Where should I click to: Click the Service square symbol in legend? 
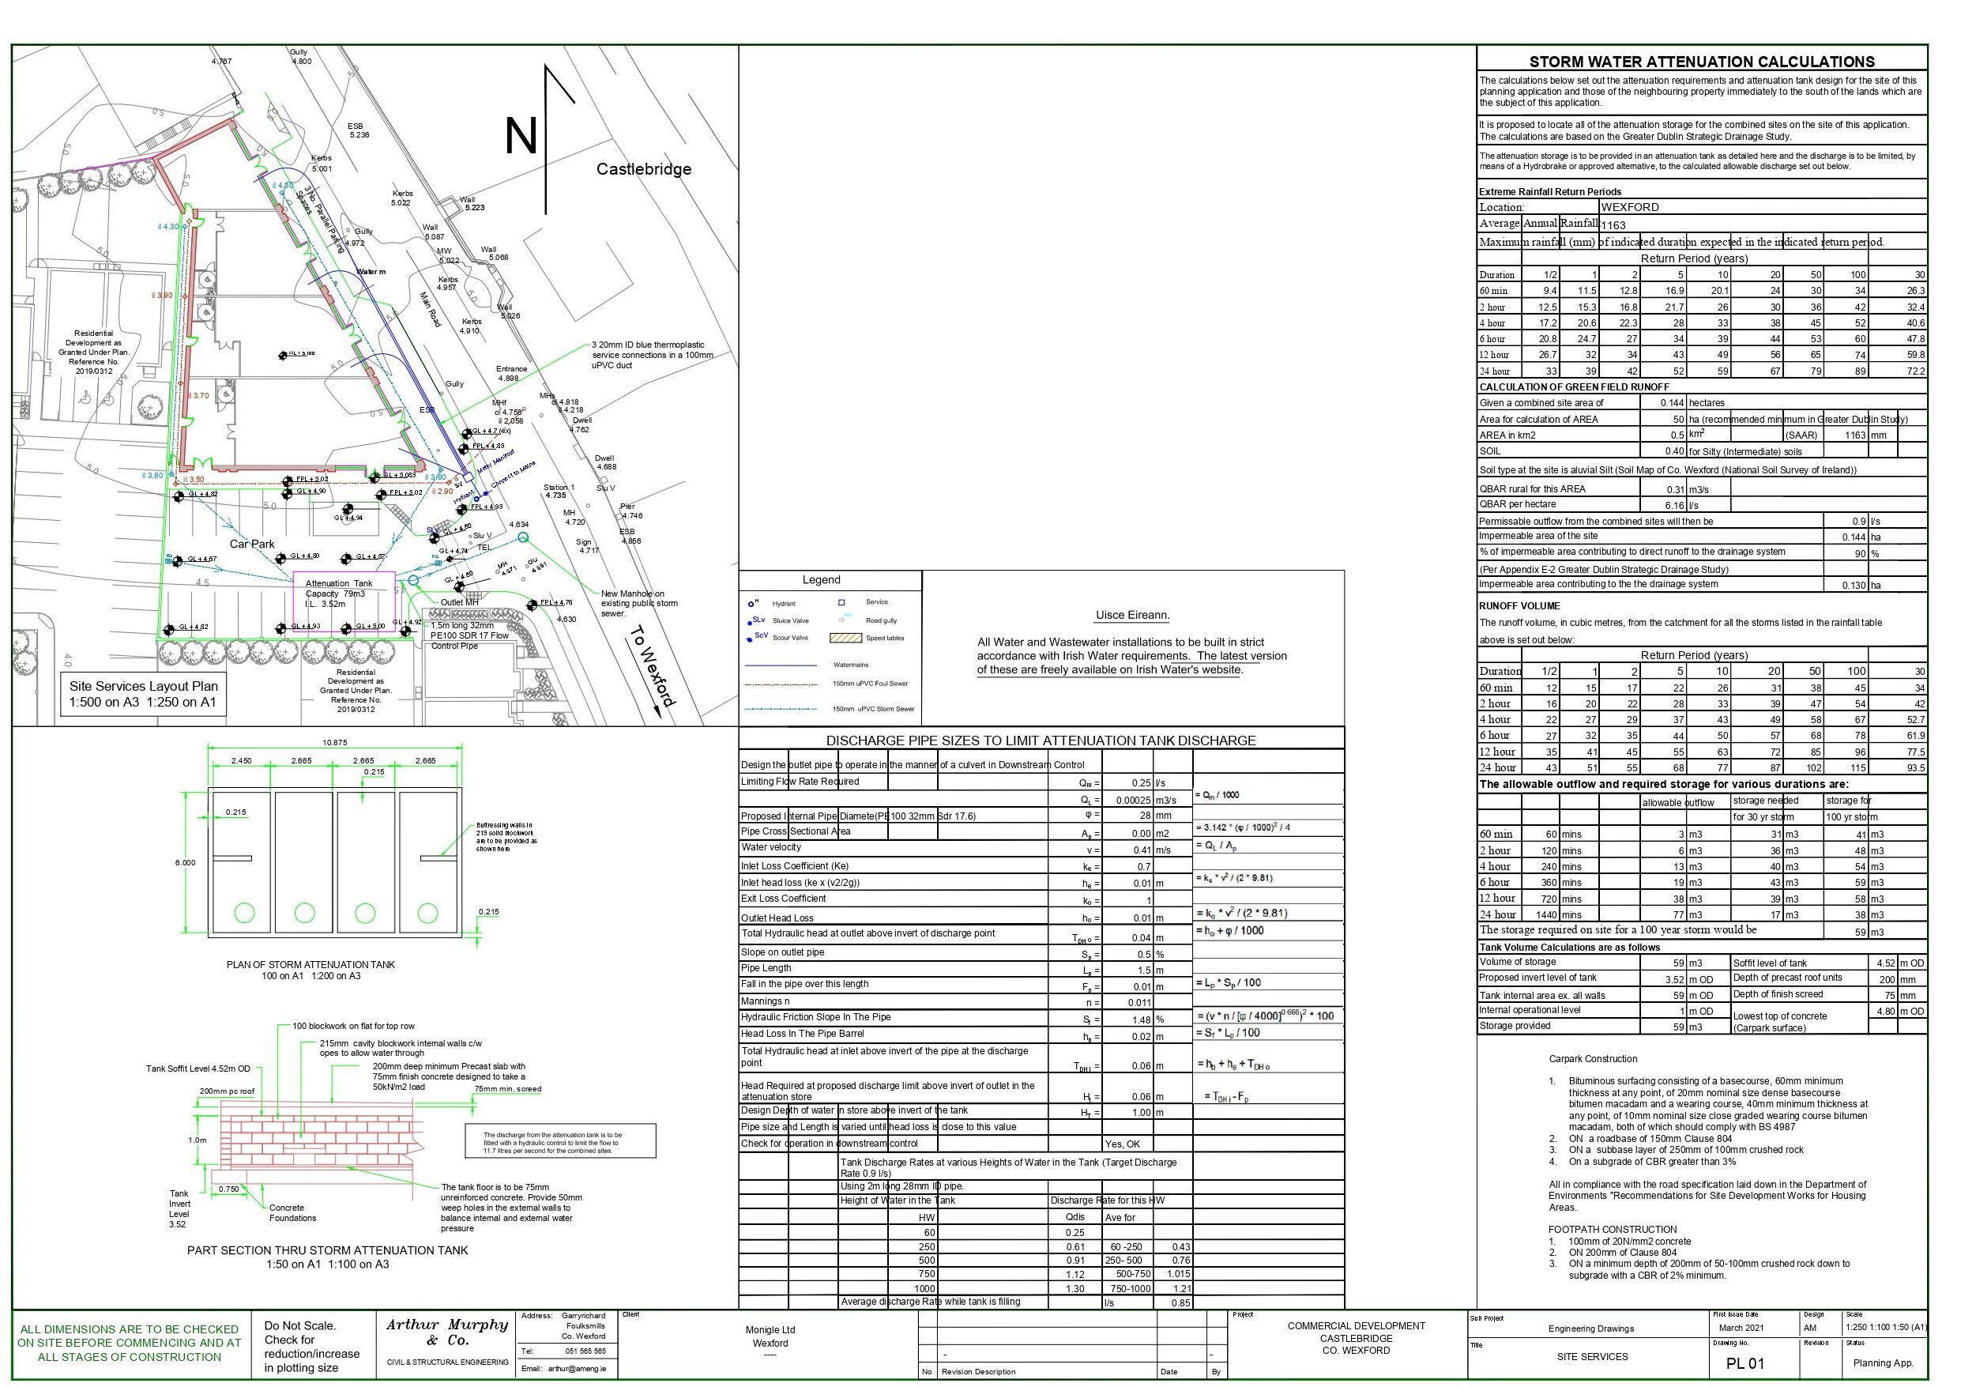coord(841,602)
